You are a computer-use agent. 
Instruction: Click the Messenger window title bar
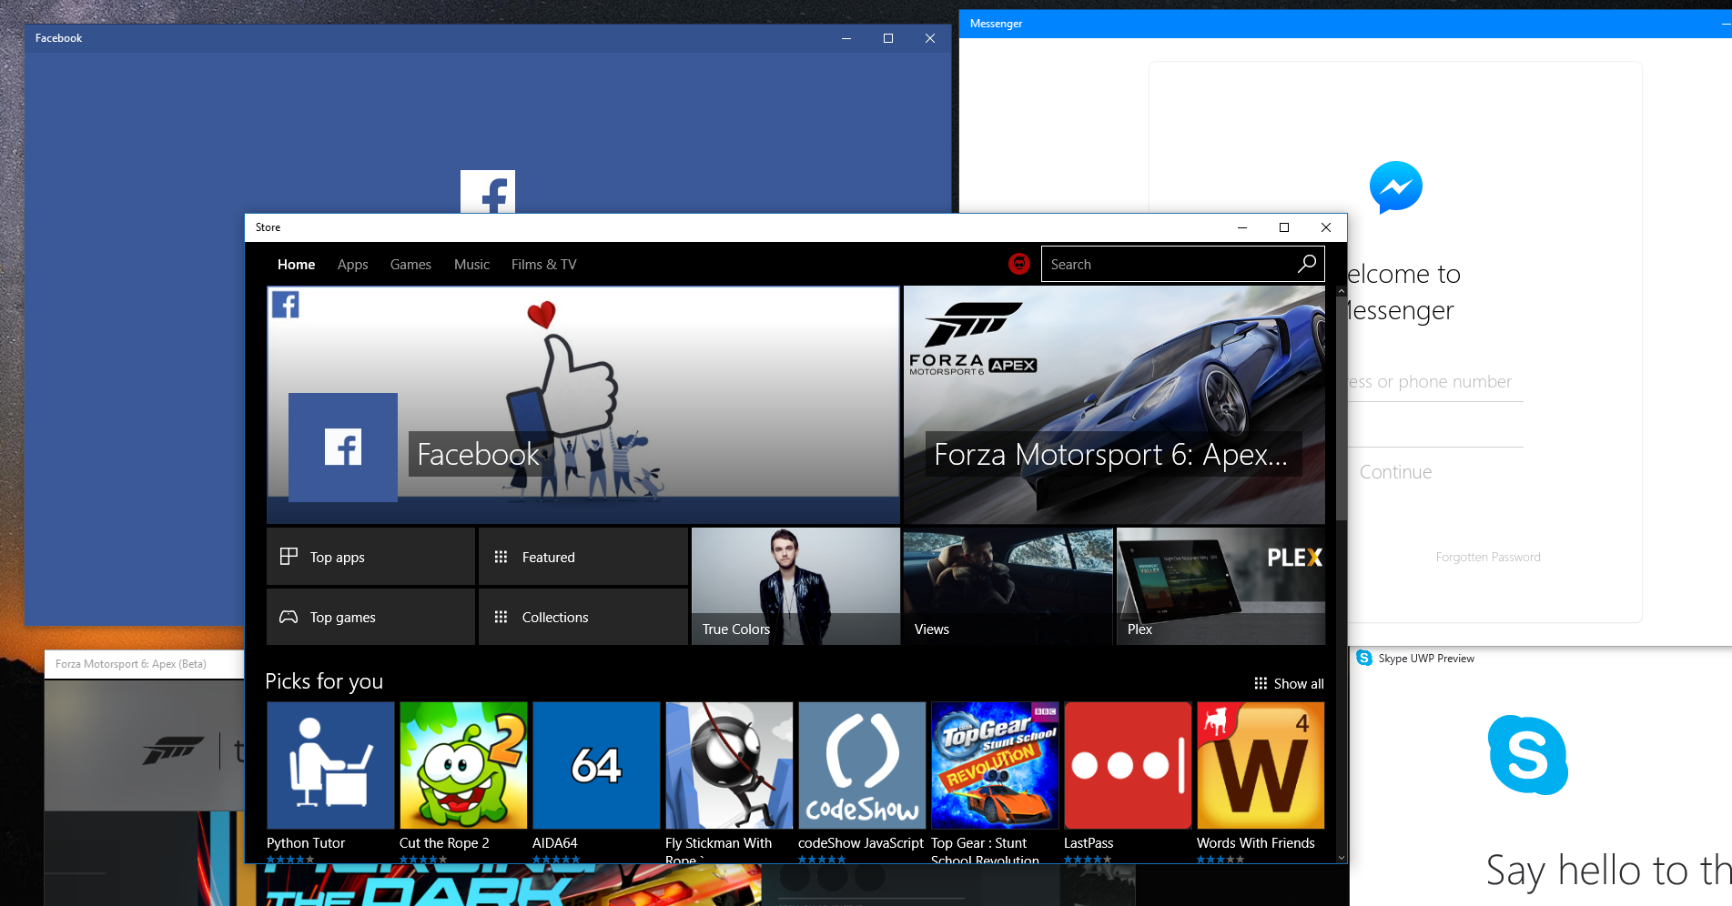click(1345, 24)
